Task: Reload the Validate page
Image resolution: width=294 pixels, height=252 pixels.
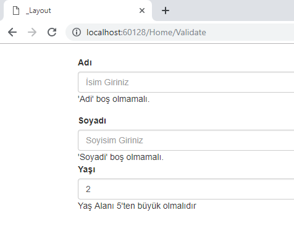Action: tap(52, 32)
